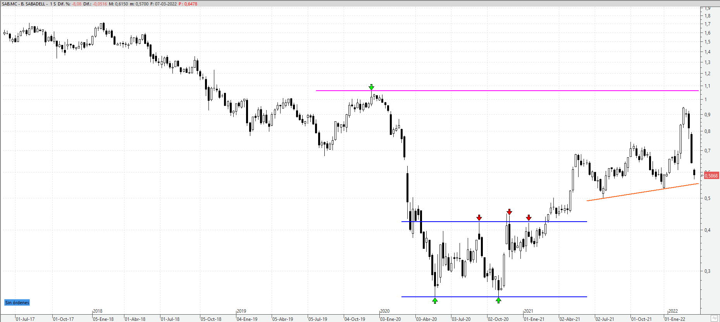Click the green down arrow on the magenta line
The width and height of the screenshot is (720, 322).
(371, 87)
